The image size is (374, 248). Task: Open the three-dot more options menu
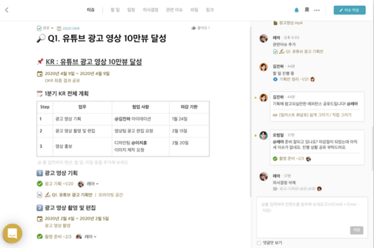(317, 10)
